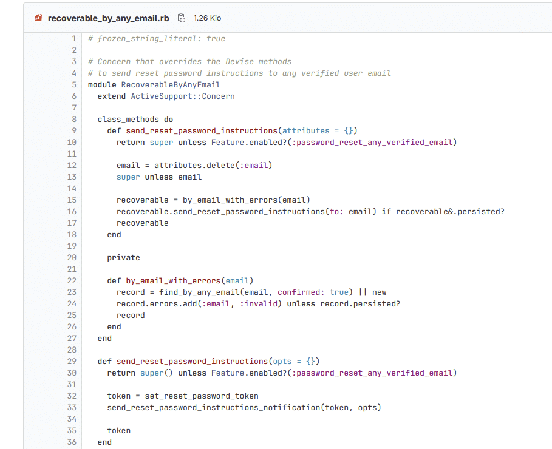This screenshot has height=449, width=552.
Task: Click the Ruby file type icon
Action: (38, 18)
